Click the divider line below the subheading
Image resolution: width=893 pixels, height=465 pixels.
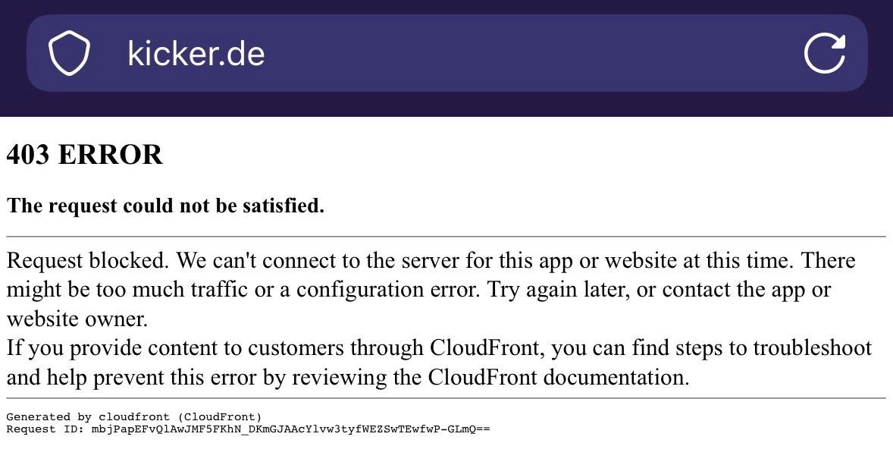(x=446, y=237)
